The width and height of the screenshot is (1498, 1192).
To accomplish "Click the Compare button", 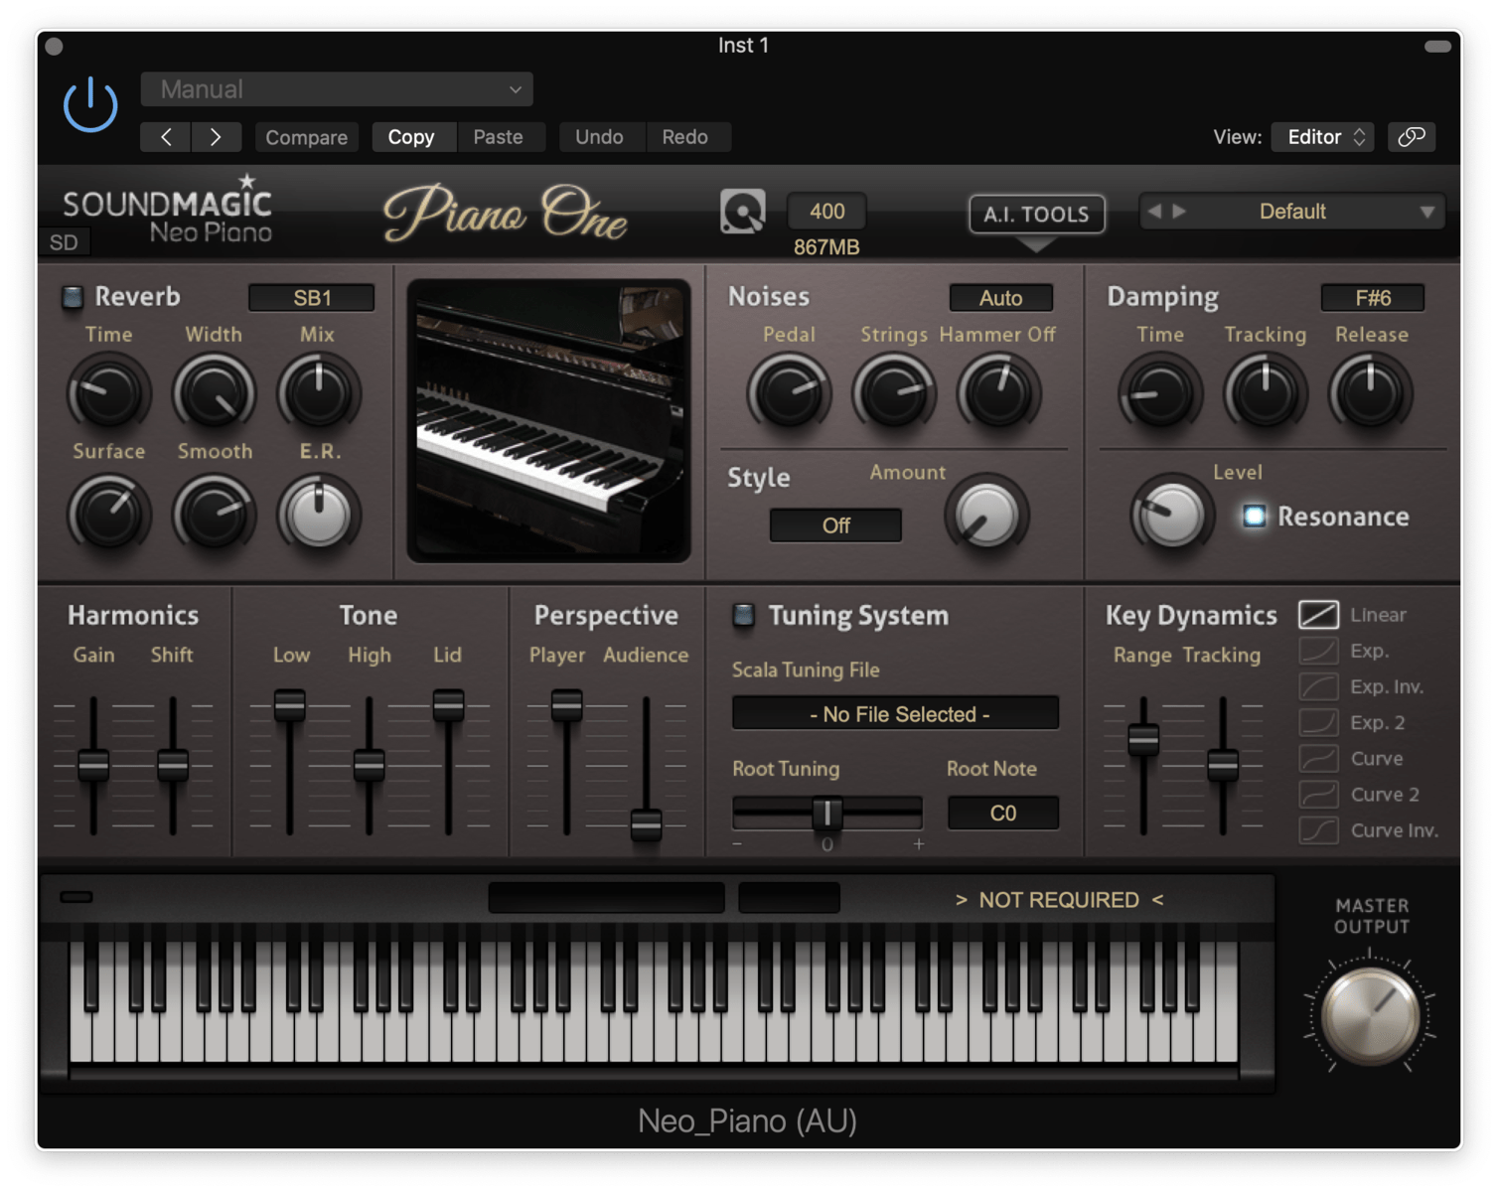I will 306,137.
